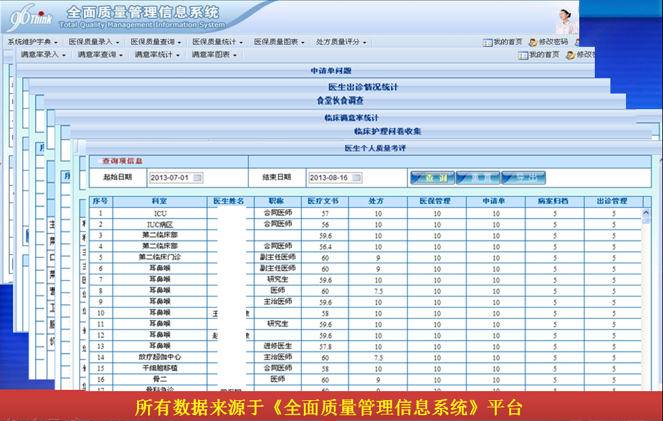This screenshot has height=421, width=663.
Task: Click the 主治医师 cell in row 9
Action: (277, 301)
